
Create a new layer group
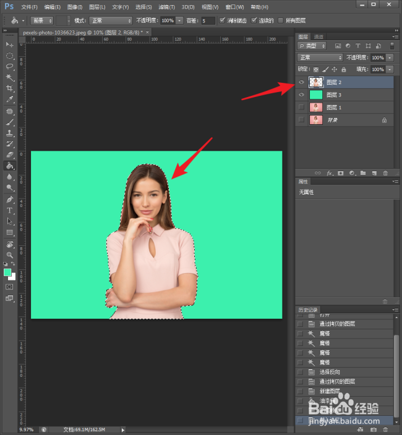pos(363,173)
